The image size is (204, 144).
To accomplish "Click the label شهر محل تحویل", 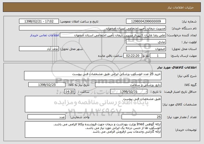I will pyautogui.click(x=71, y=49).
